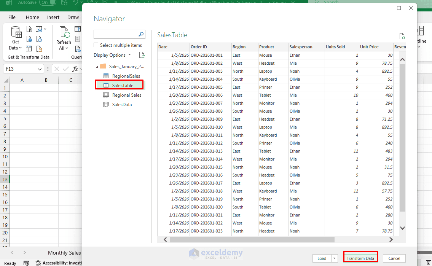Click the Insert Function fx icon
Viewport: 432px width, 266px height.
tap(75, 69)
